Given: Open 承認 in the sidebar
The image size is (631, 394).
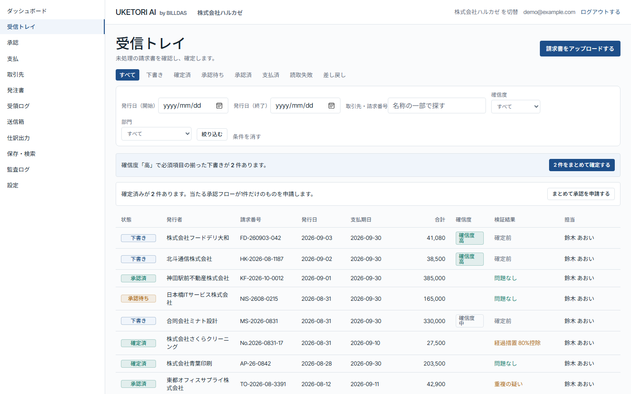Looking at the screenshot, I should pos(52,42).
